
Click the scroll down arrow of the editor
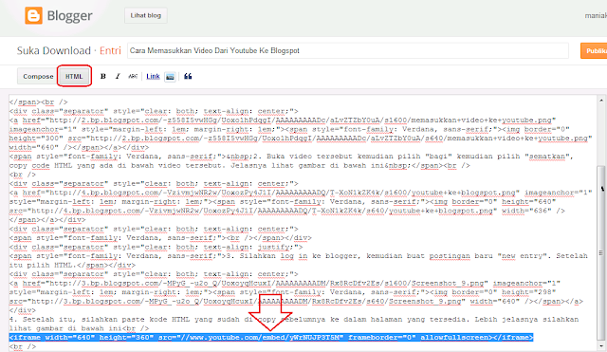pyautogui.click(x=601, y=346)
